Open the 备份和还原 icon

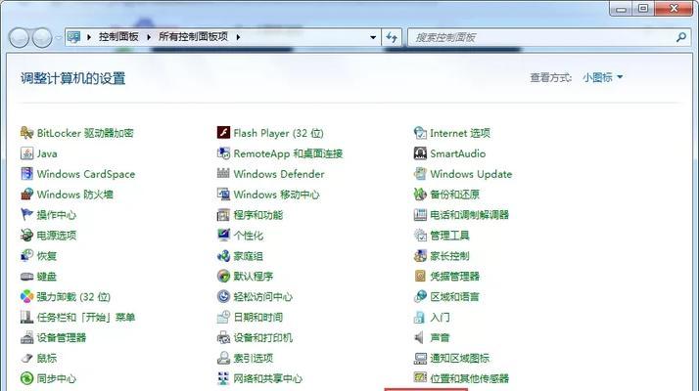click(x=420, y=195)
